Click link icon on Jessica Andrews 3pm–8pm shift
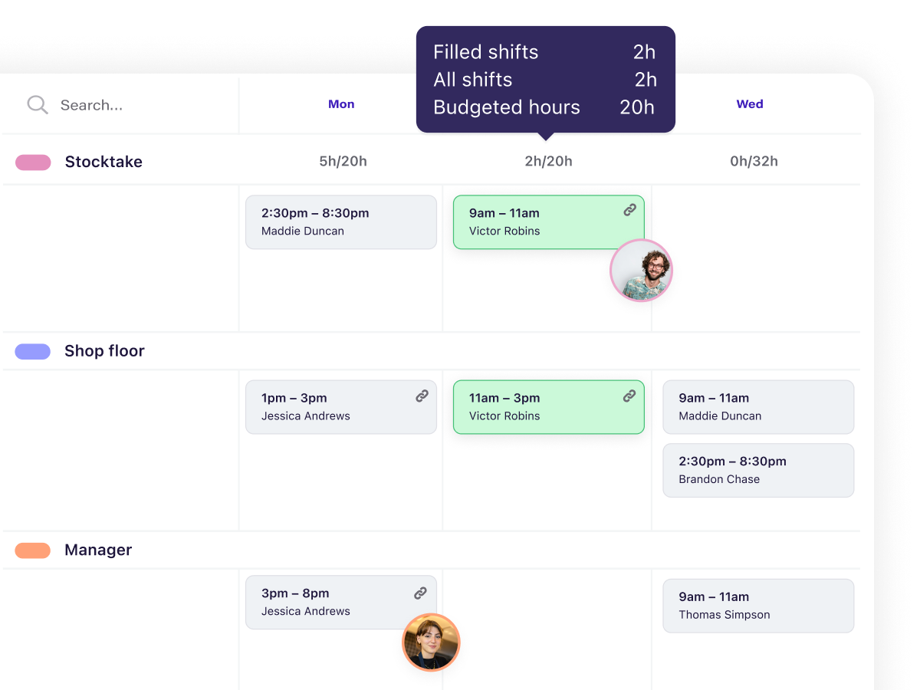Viewport: 920px width, 690px height. tap(421, 593)
